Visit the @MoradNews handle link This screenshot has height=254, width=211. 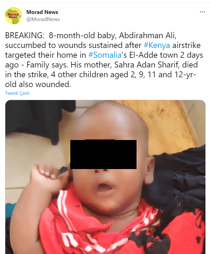click(43, 19)
